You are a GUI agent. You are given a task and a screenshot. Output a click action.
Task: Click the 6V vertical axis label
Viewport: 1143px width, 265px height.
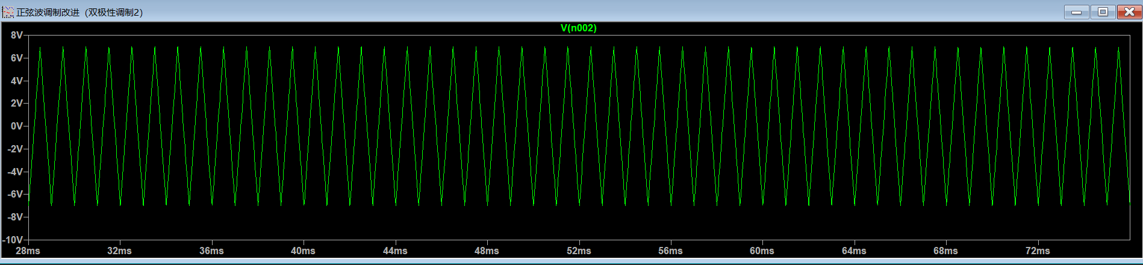click(x=17, y=58)
